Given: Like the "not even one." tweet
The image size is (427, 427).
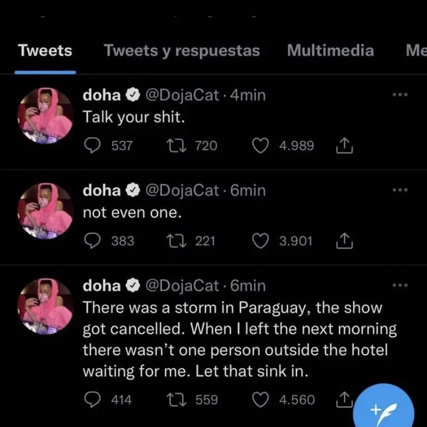Looking at the screenshot, I should point(260,241).
